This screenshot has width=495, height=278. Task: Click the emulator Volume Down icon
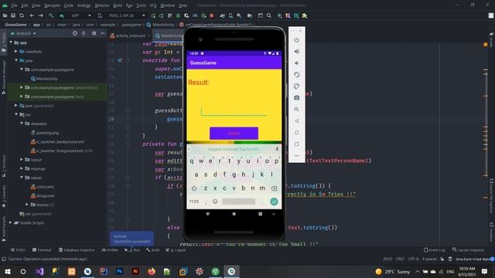pos(296,63)
